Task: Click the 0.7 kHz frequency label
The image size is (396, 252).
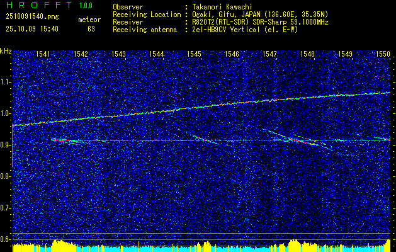Action: pyautogui.click(x=6, y=208)
